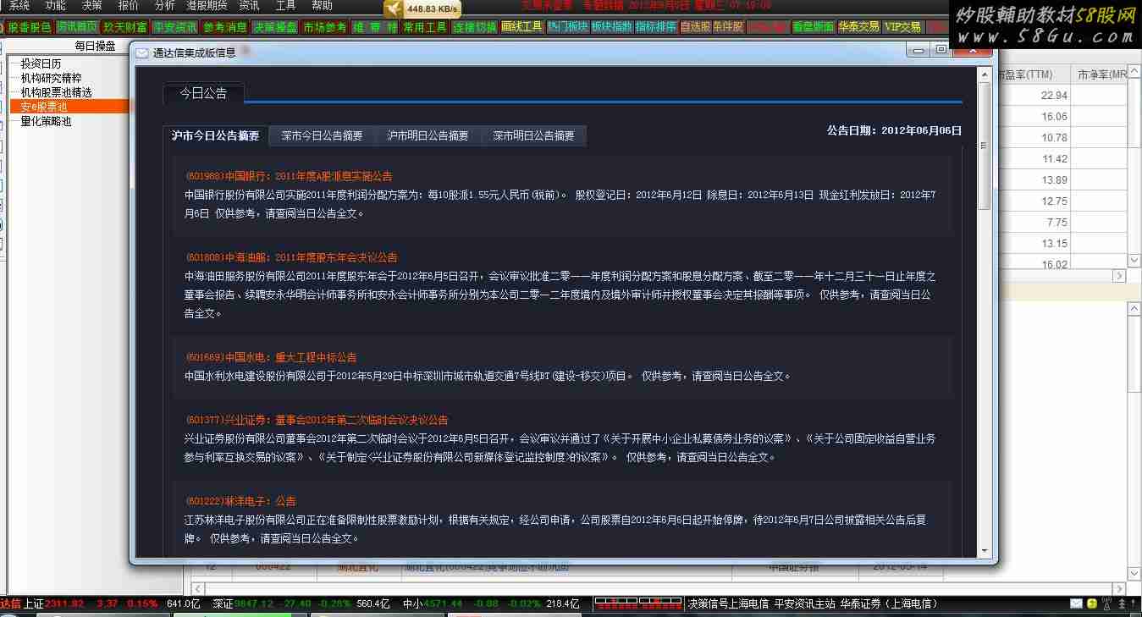Open the 中国银行 2011年度A股派息实施公告 link
This screenshot has height=617, width=1142.
[289, 176]
